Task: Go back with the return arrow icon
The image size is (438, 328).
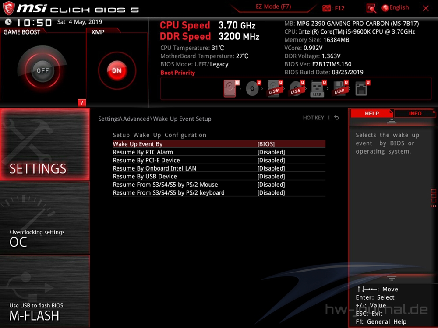Action: click(x=336, y=118)
